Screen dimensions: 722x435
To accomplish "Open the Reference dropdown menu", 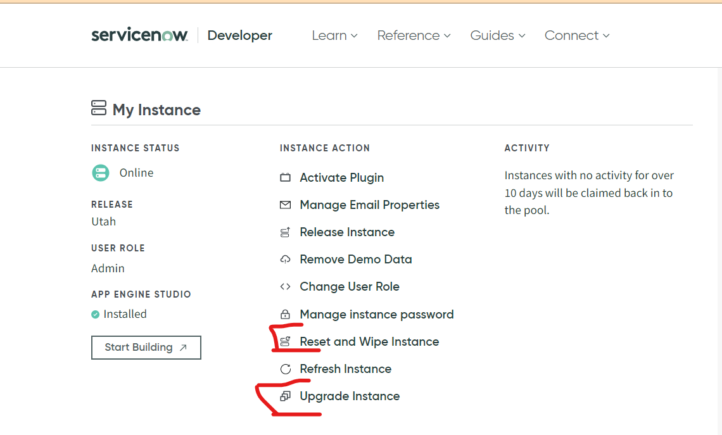I will click(x=414, y=35).
